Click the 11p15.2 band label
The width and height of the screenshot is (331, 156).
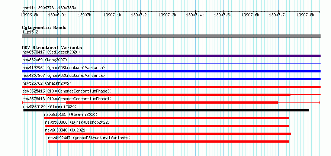[30, 32]
